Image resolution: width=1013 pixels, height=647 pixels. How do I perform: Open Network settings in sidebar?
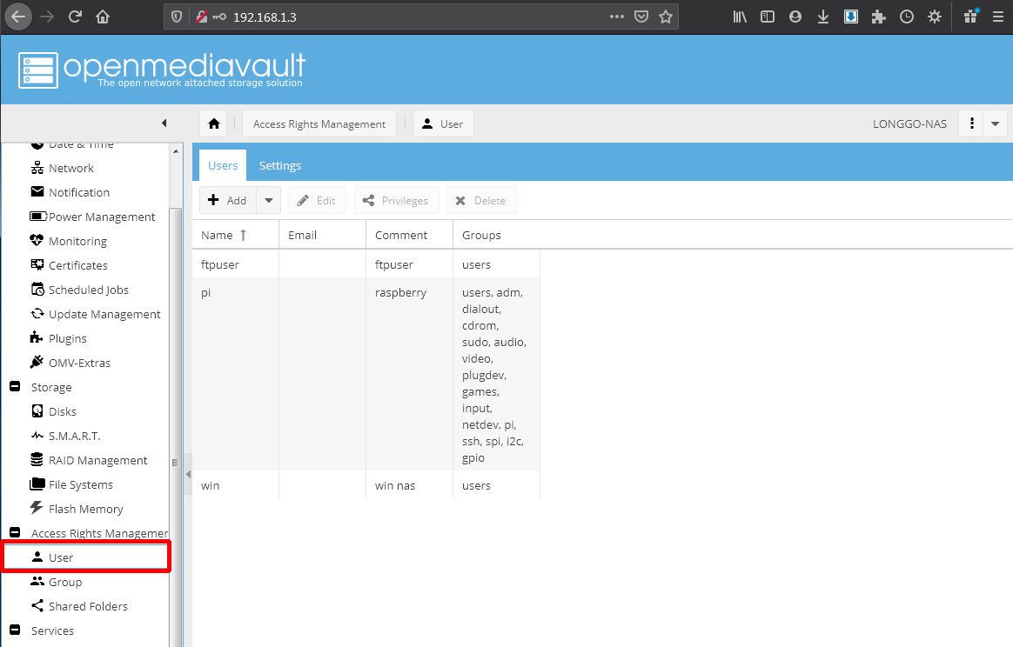click(x=71, y=168)
